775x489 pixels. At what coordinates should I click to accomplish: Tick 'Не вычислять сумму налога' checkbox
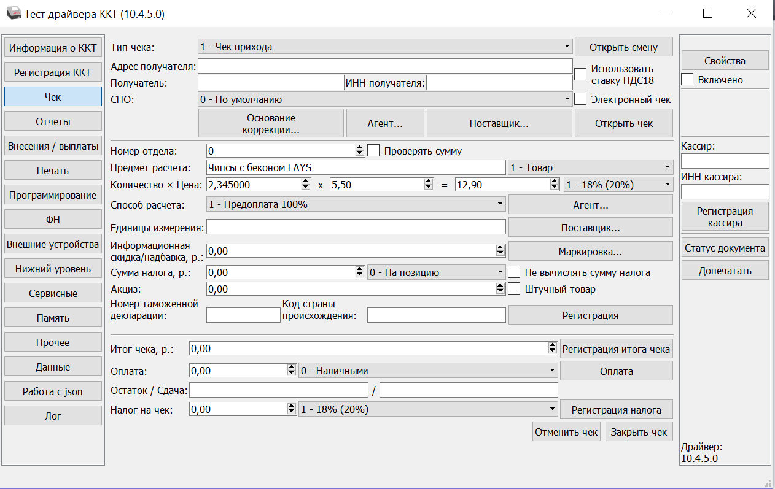[x=515, y=272]
